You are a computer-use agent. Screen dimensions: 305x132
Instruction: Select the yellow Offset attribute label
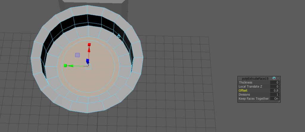(243, 90)
